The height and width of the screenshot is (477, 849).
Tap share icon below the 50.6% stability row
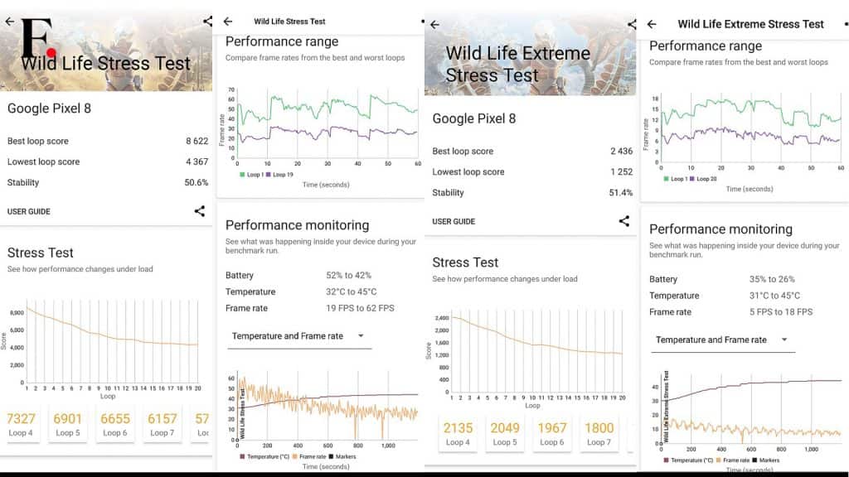(x=200, y=211)
